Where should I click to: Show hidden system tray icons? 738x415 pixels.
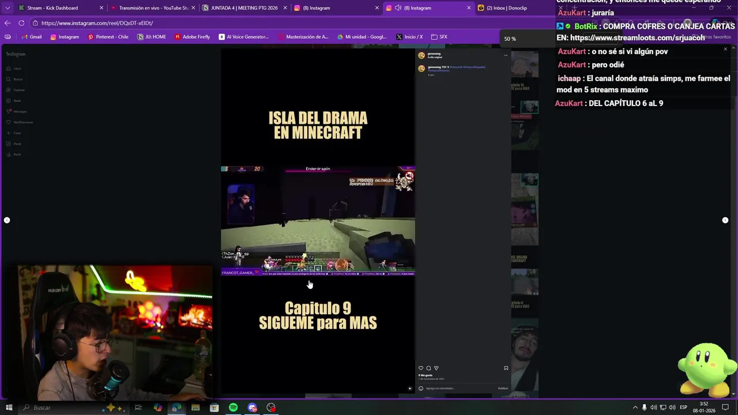(635, 408)
